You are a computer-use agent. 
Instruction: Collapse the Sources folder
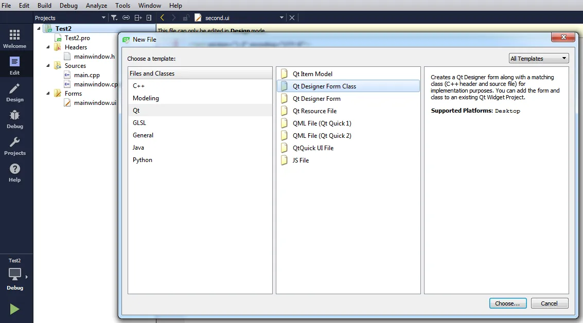[x=48, y=65]
